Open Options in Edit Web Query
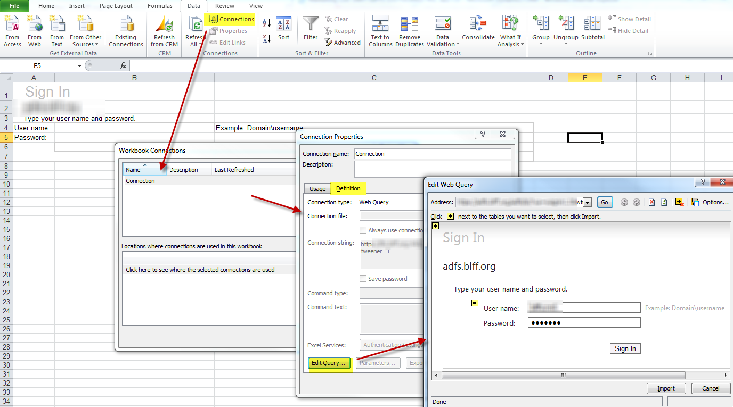The height and width of the screenshot is (407, 733). click(x=715, y=202)
